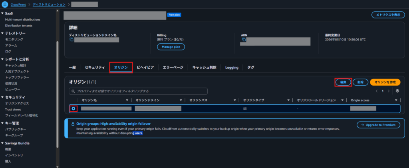Collapse the レポートと分析 sidebar section
The width and height of the screenshot is (409, 168).
click(2, 59)
